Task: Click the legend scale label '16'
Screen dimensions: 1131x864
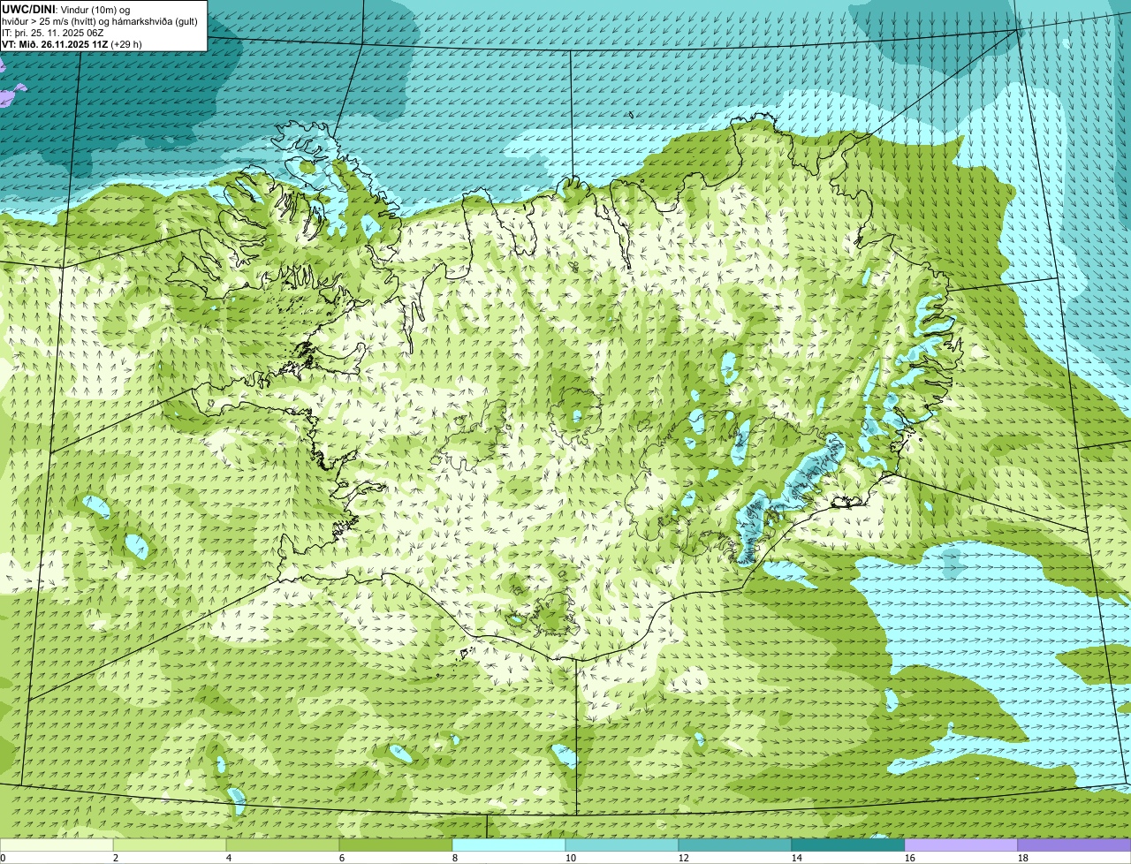Action: pos(910,858)
